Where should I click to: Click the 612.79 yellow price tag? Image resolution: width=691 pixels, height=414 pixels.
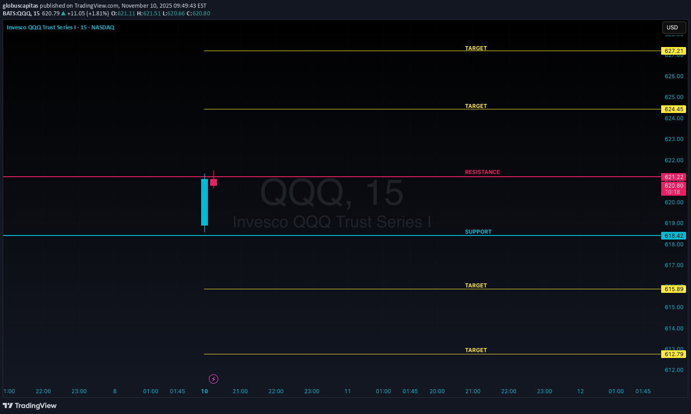point(673,354)
